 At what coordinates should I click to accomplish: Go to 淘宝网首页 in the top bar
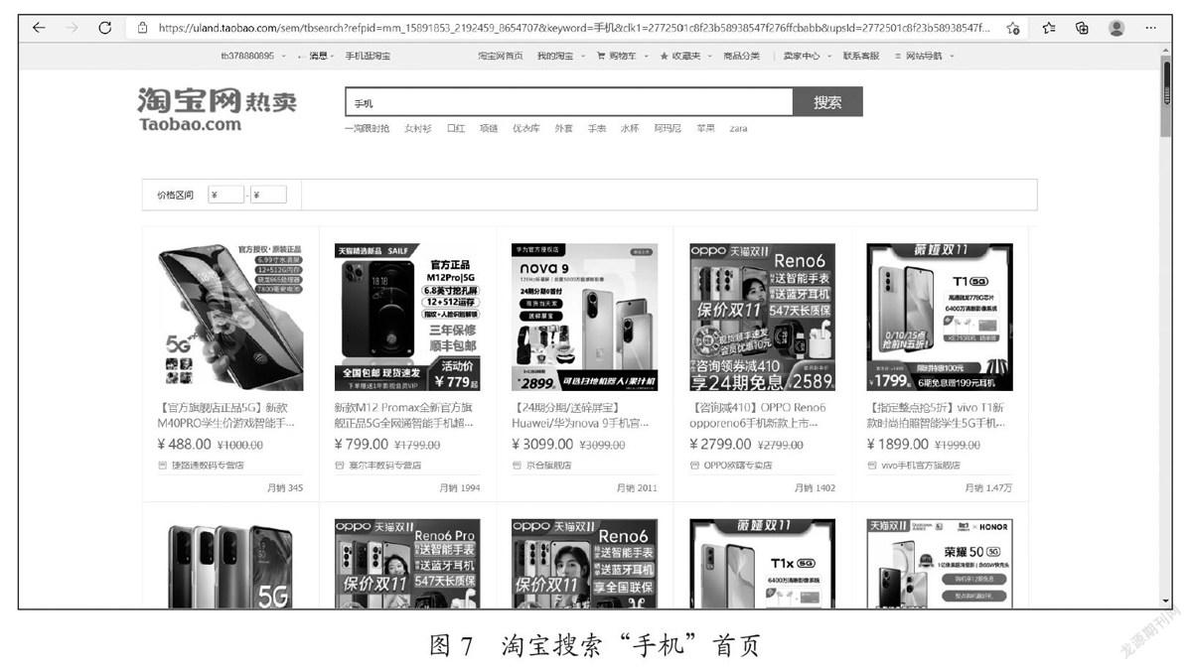[x=501, y=56]
